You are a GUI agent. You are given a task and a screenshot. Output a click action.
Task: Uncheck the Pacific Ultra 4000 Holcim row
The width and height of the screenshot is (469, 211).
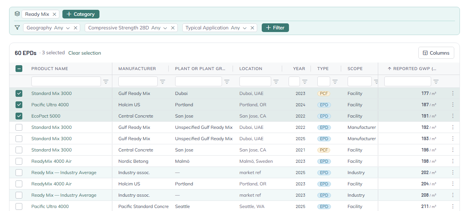coord(19,105)
